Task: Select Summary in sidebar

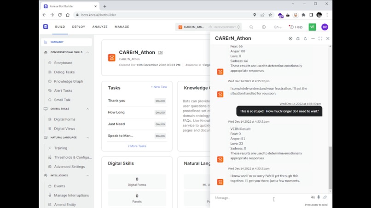Action: tap(66, 42)
